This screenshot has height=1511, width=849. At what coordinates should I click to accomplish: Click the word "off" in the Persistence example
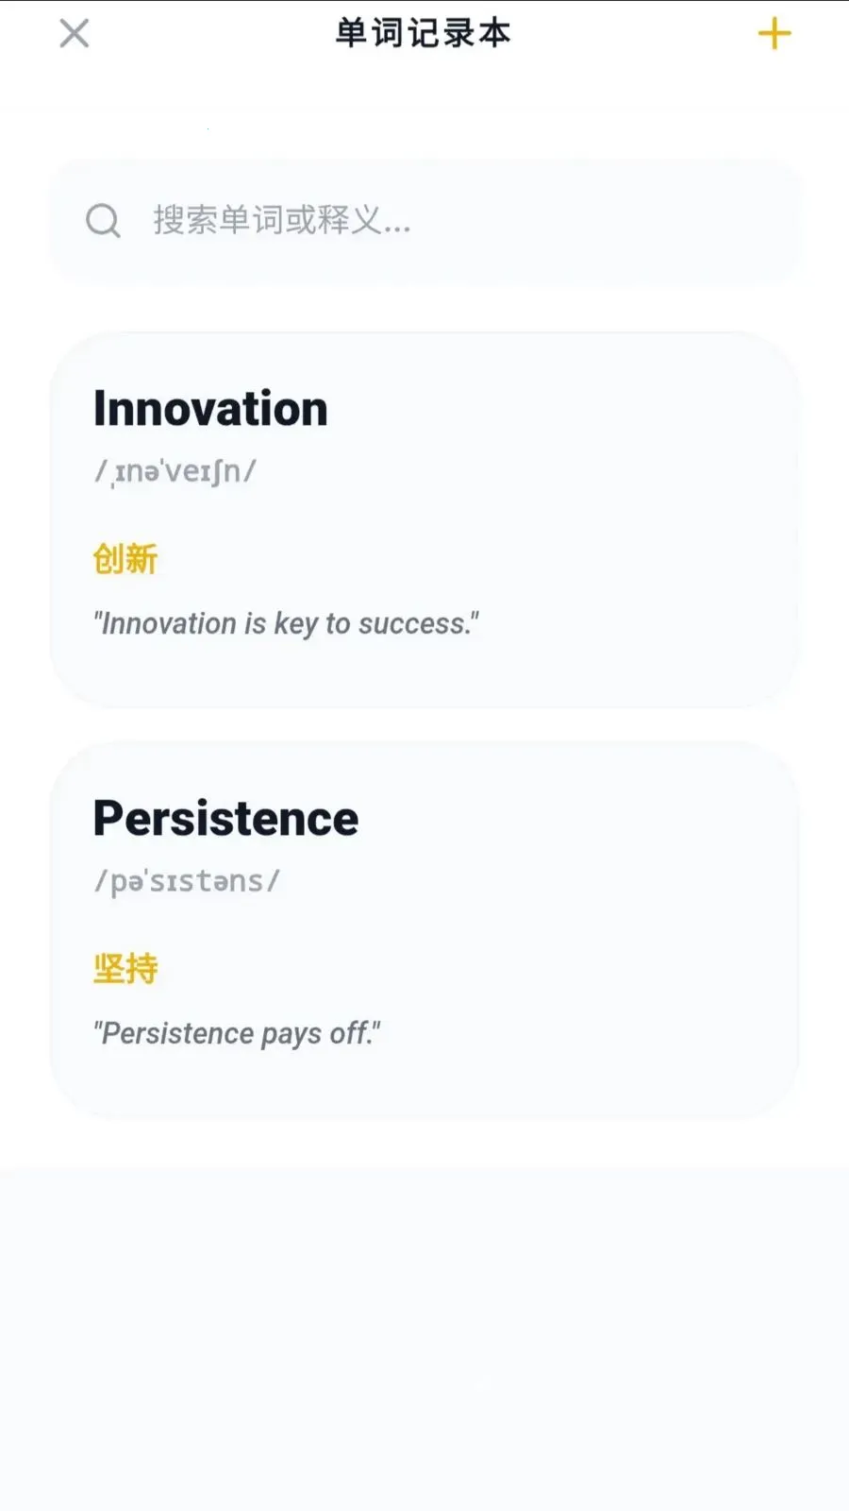pyautogui.click(x=349, y=1032)
